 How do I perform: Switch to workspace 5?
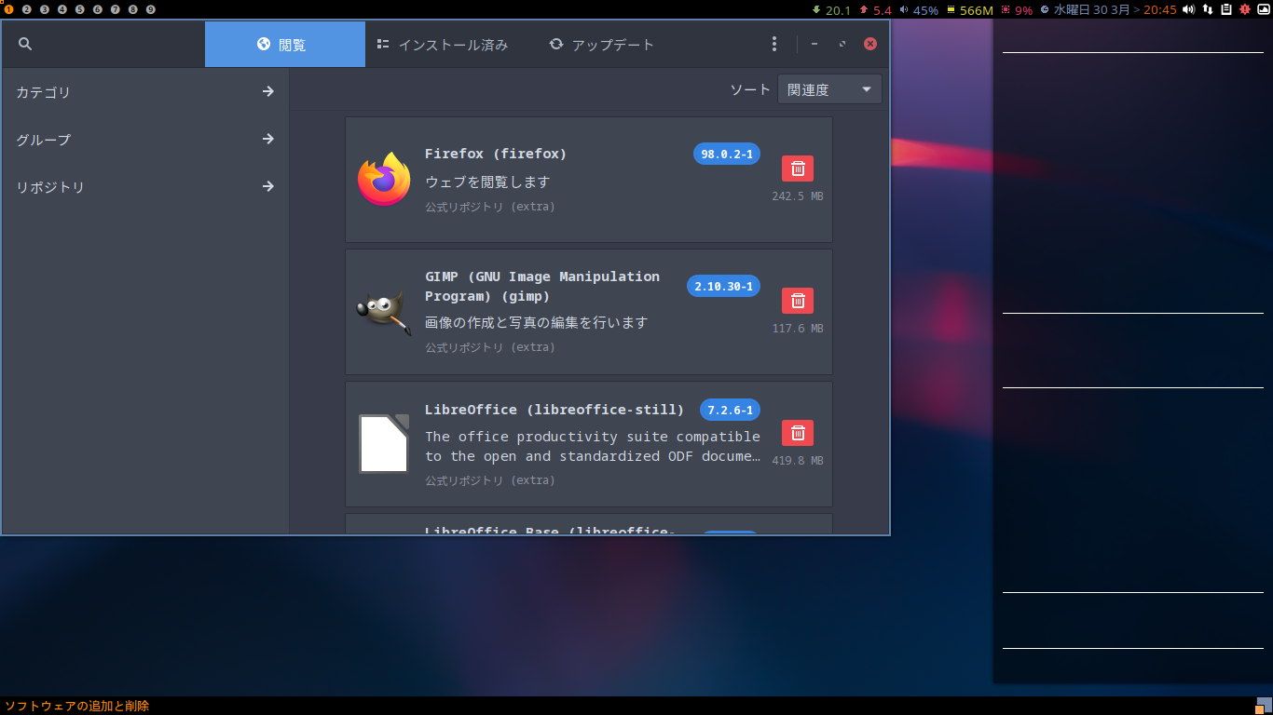point(80,9)
